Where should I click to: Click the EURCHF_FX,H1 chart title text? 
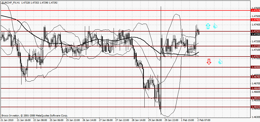tap(11, 3)
